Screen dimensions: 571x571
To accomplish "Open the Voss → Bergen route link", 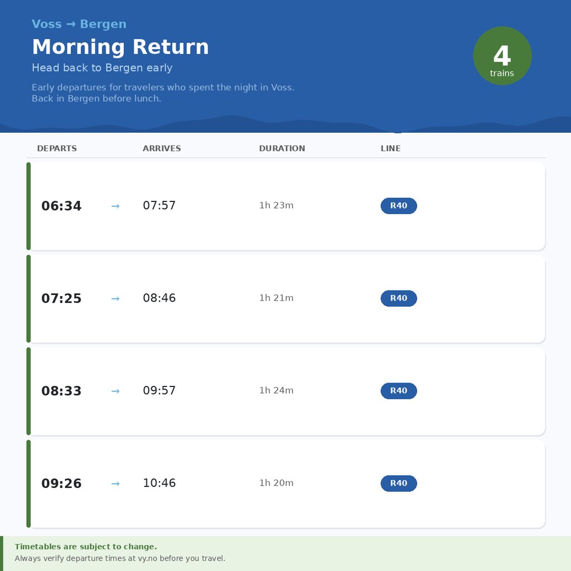I will [x=79, y=24].
